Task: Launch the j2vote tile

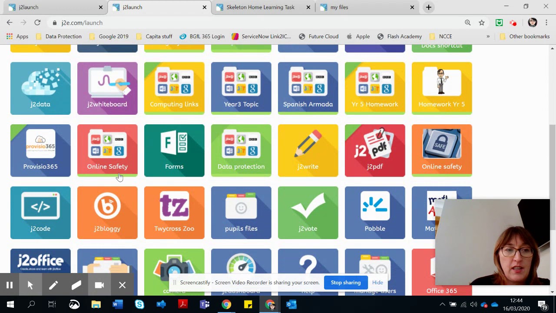Action: pyautogui.click(x=308, y=213)
